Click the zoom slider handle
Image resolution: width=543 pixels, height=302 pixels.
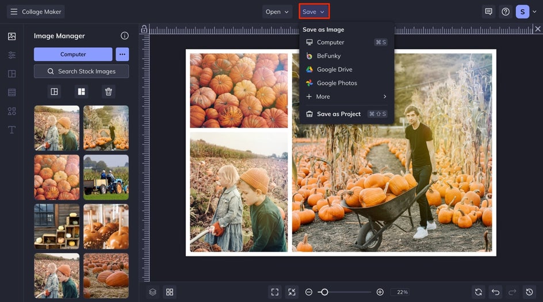(324, 292)
